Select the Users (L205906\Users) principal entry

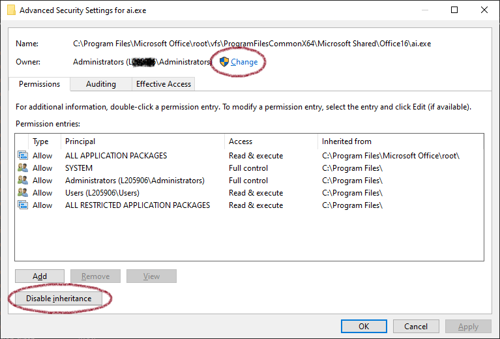coord(102,193)
